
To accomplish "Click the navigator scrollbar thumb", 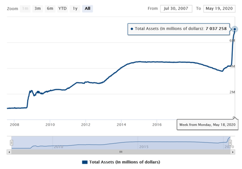I will click(121, 151).
